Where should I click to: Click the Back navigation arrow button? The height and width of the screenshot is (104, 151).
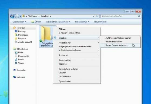(12, 16)
